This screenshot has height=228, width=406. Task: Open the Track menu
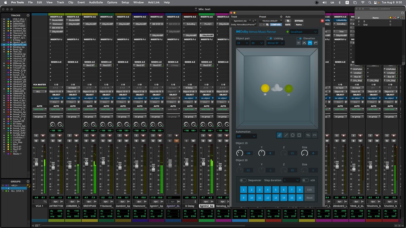pos(60,2)
